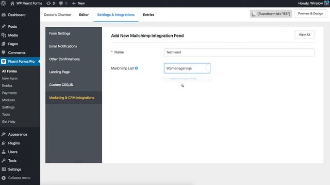330x185 pixels.
Task: Select the Wpmanageninja dropdown option
Action: [184, 79]
